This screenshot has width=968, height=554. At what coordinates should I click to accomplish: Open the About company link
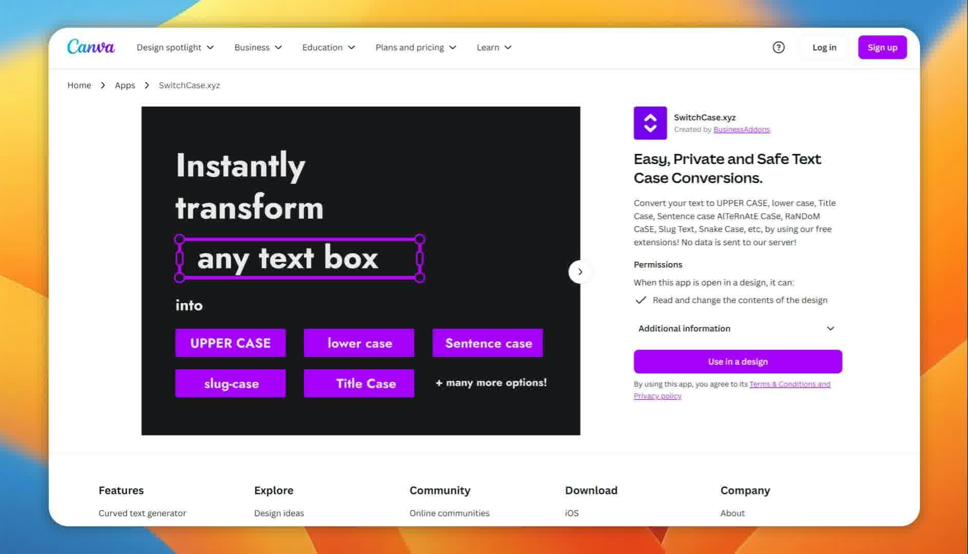(x=732, y=513)
